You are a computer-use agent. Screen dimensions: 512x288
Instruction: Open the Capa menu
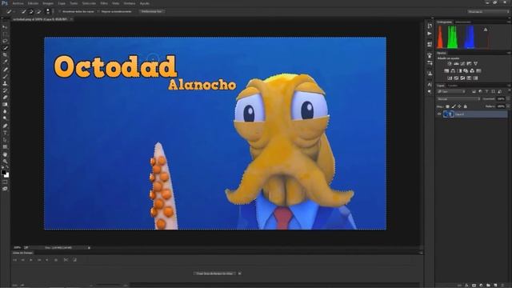point(62,3)
